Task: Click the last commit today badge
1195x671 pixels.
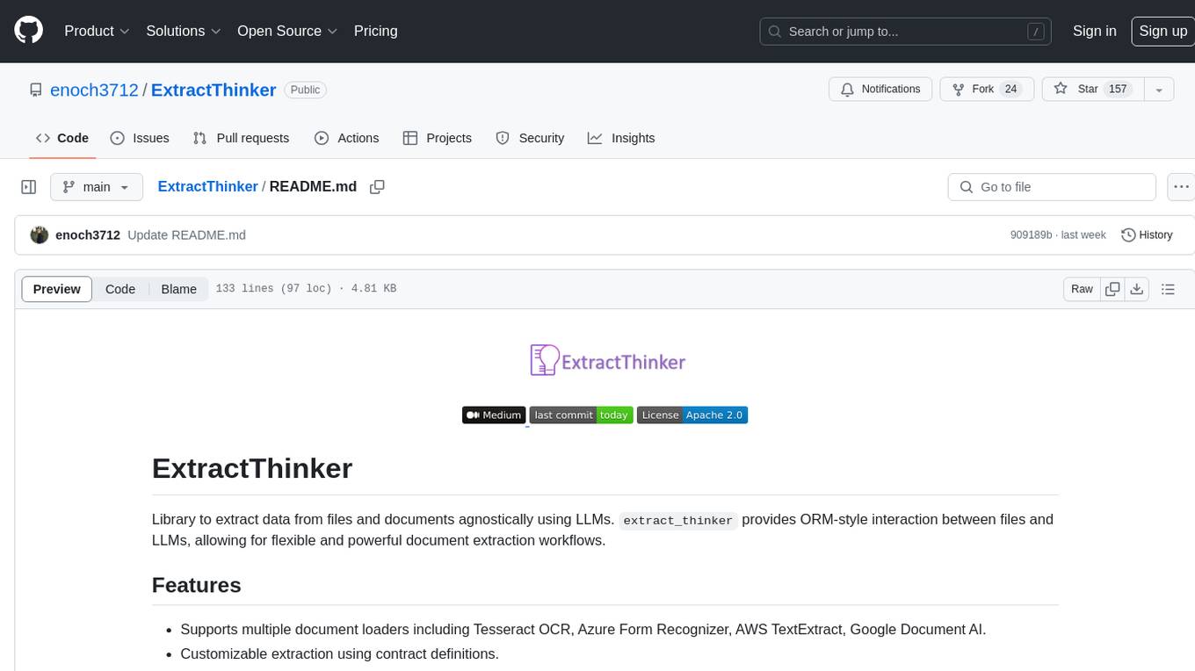Action: 581,415
